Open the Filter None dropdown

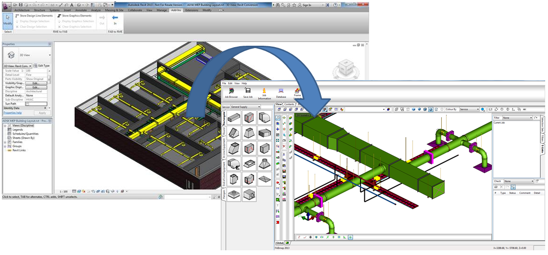[x=518, y=118]
